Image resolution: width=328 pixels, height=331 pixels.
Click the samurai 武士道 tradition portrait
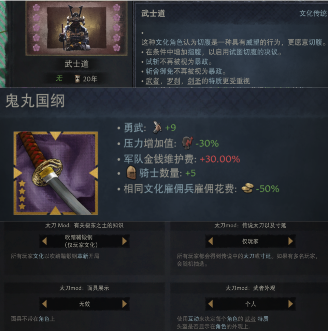(x=76, y=28)
